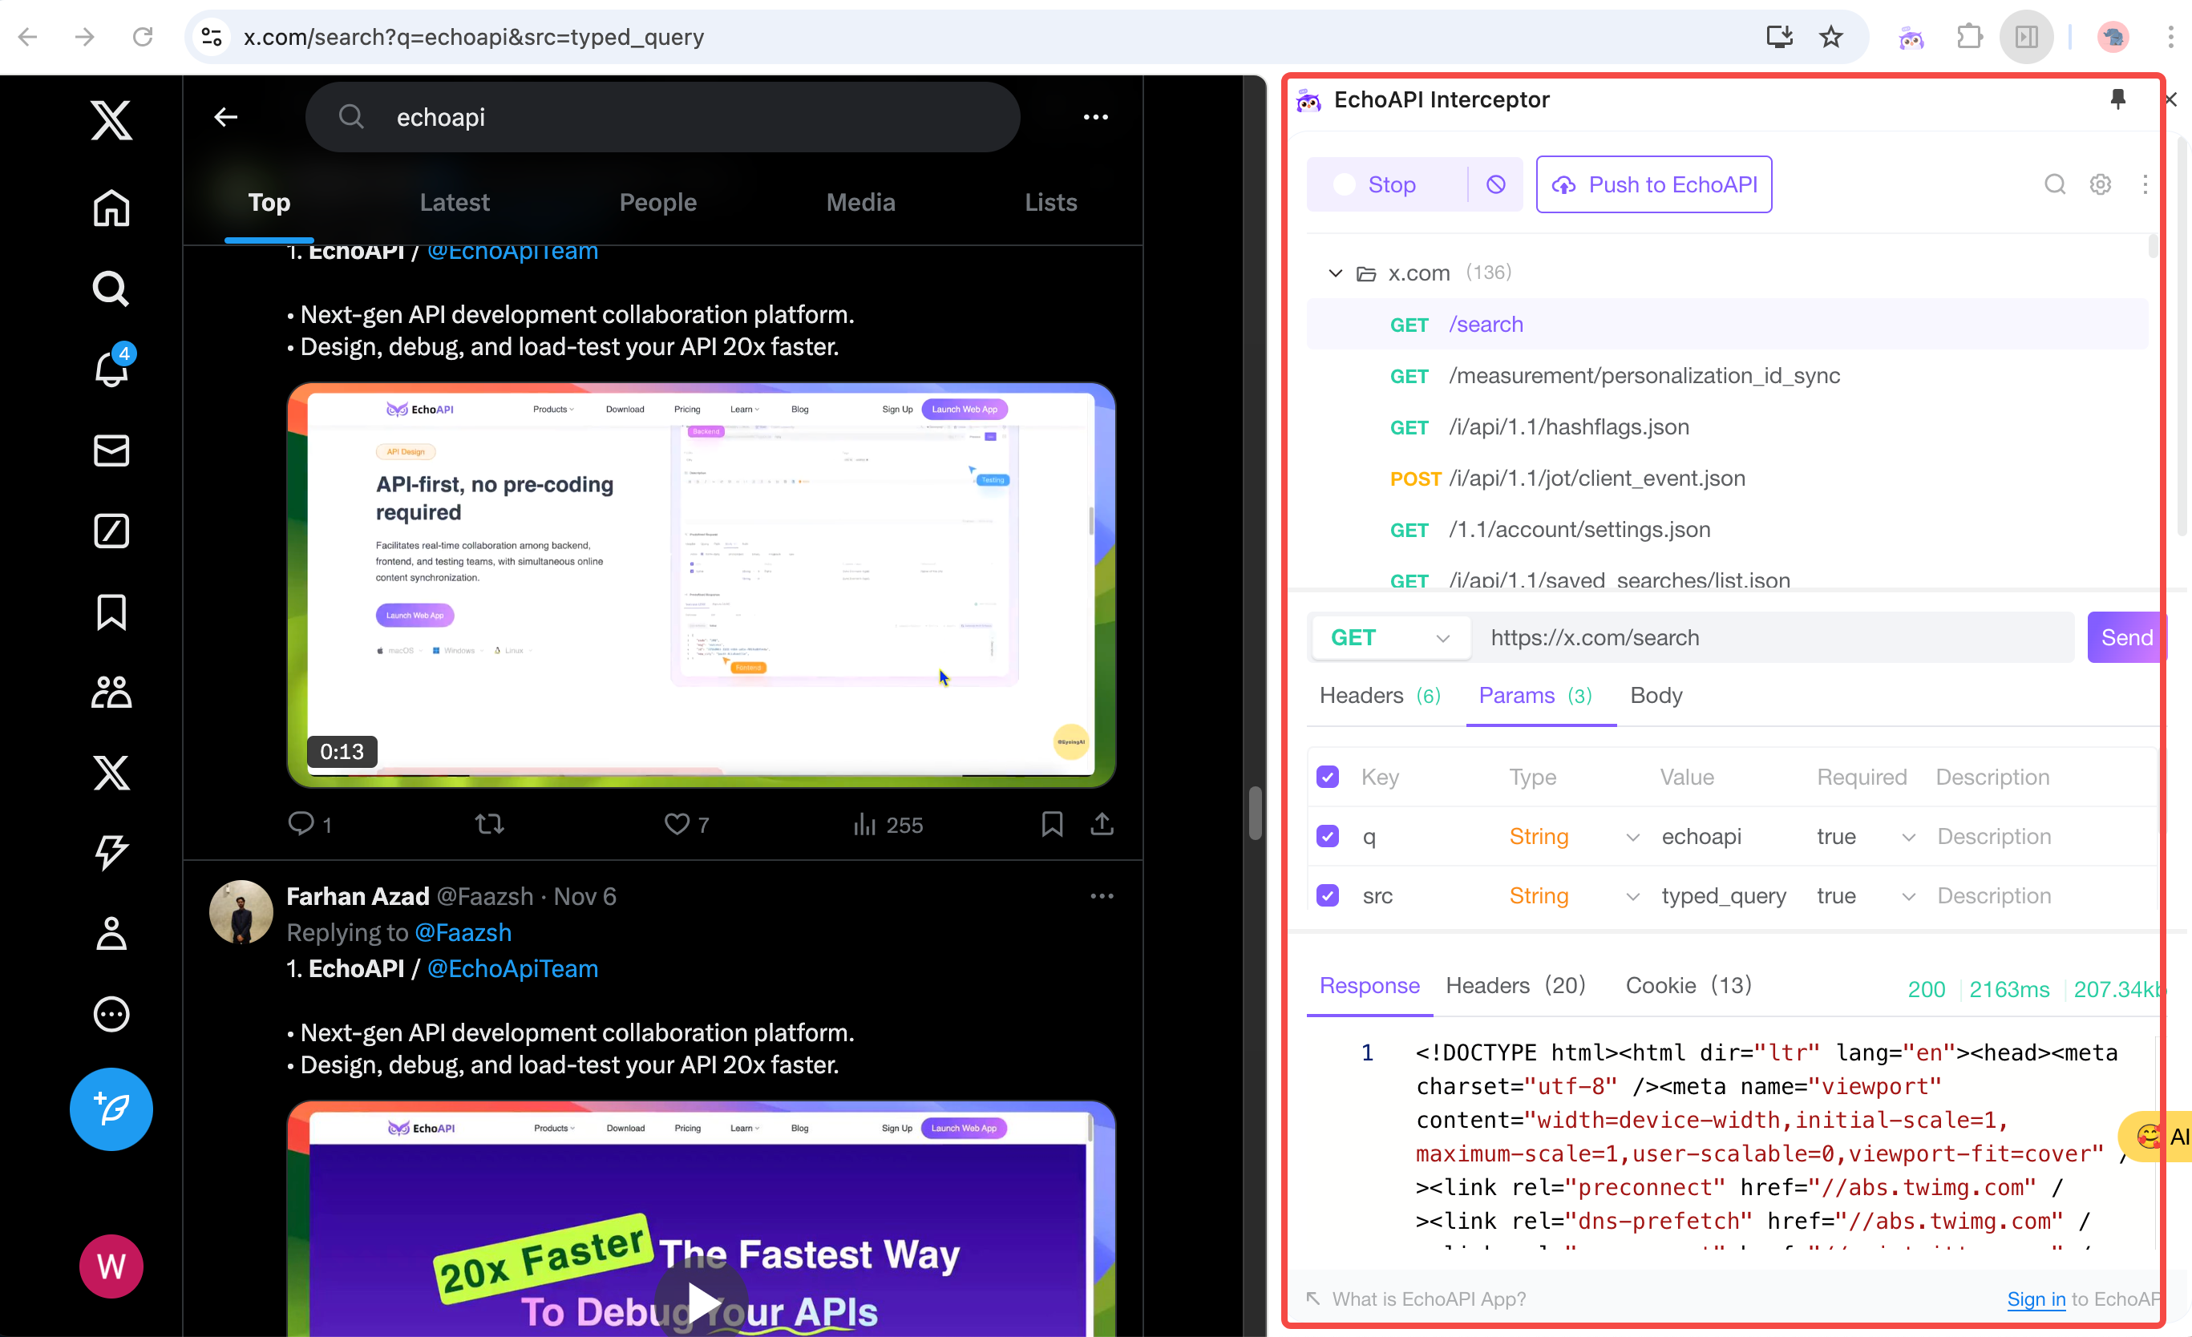Open Notifications bell with badge 4

(x=111, y=367)
